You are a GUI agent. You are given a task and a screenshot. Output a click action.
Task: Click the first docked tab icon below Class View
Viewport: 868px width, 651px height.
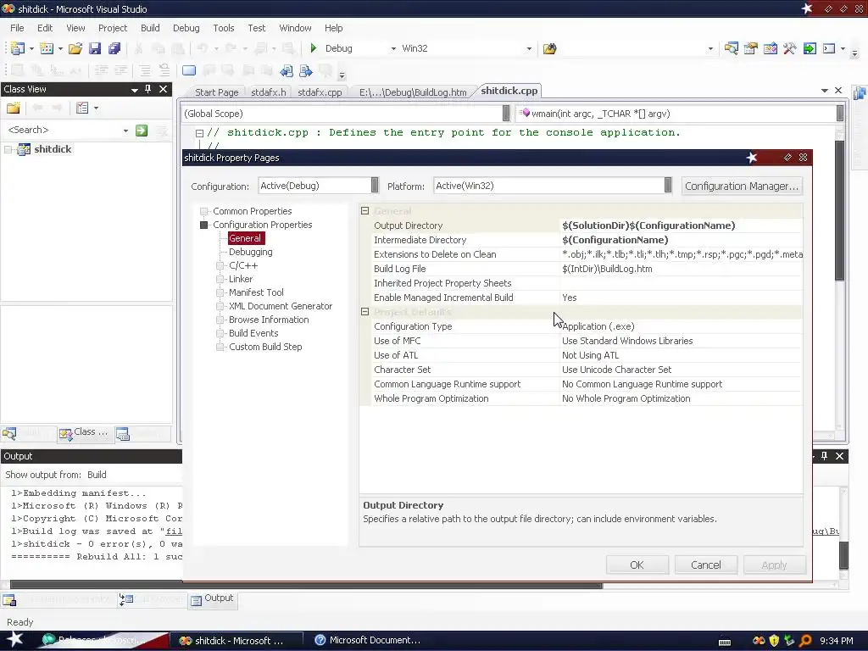9,433
